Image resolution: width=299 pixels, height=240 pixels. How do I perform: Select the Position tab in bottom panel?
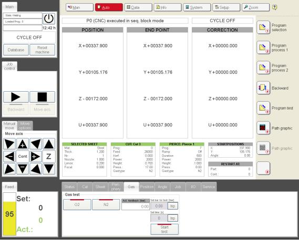(x=147, y=187)
